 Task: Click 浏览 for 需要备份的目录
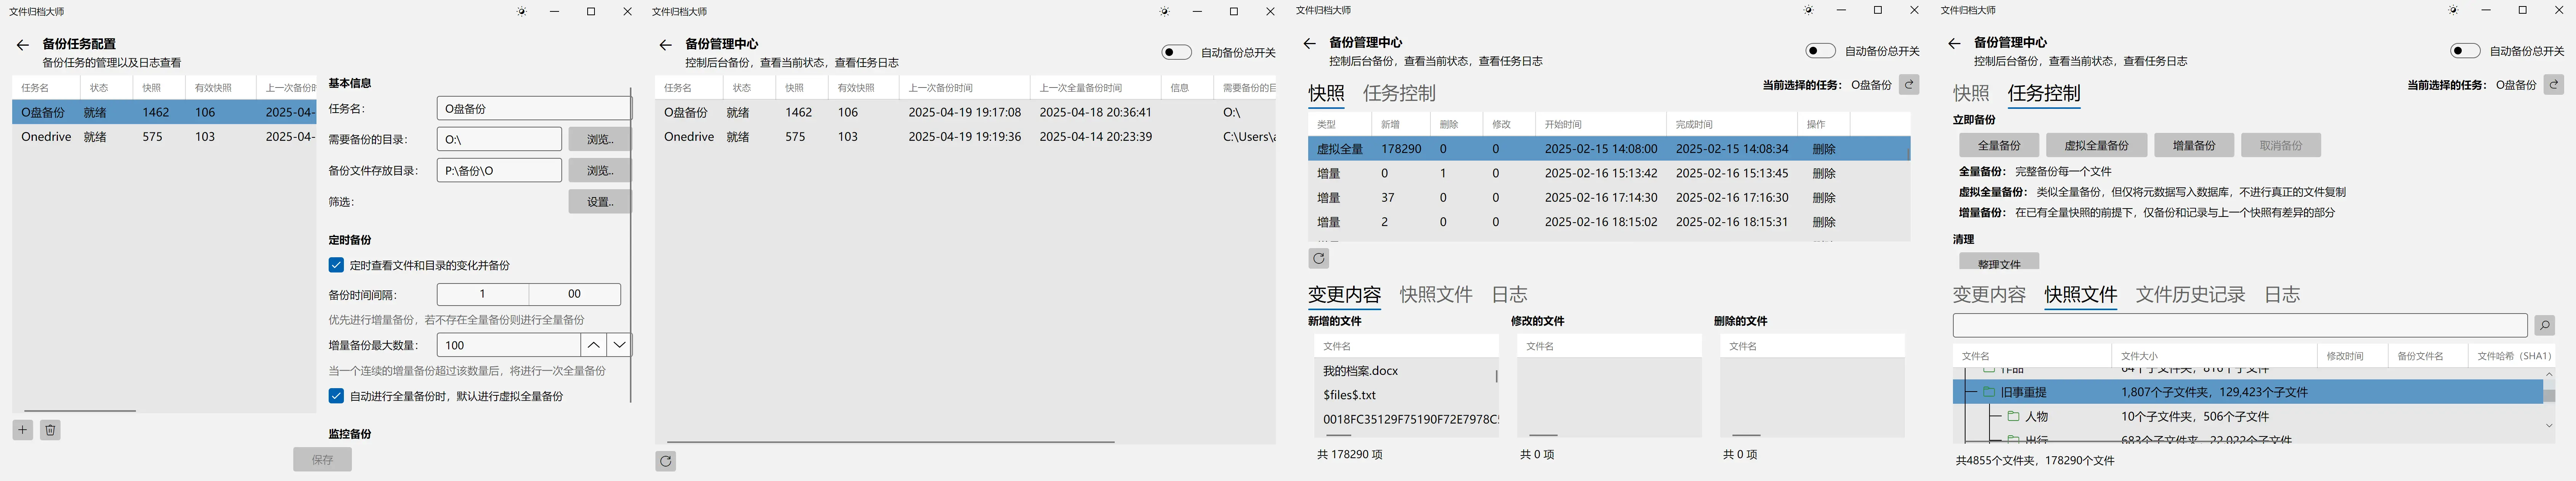599,139
